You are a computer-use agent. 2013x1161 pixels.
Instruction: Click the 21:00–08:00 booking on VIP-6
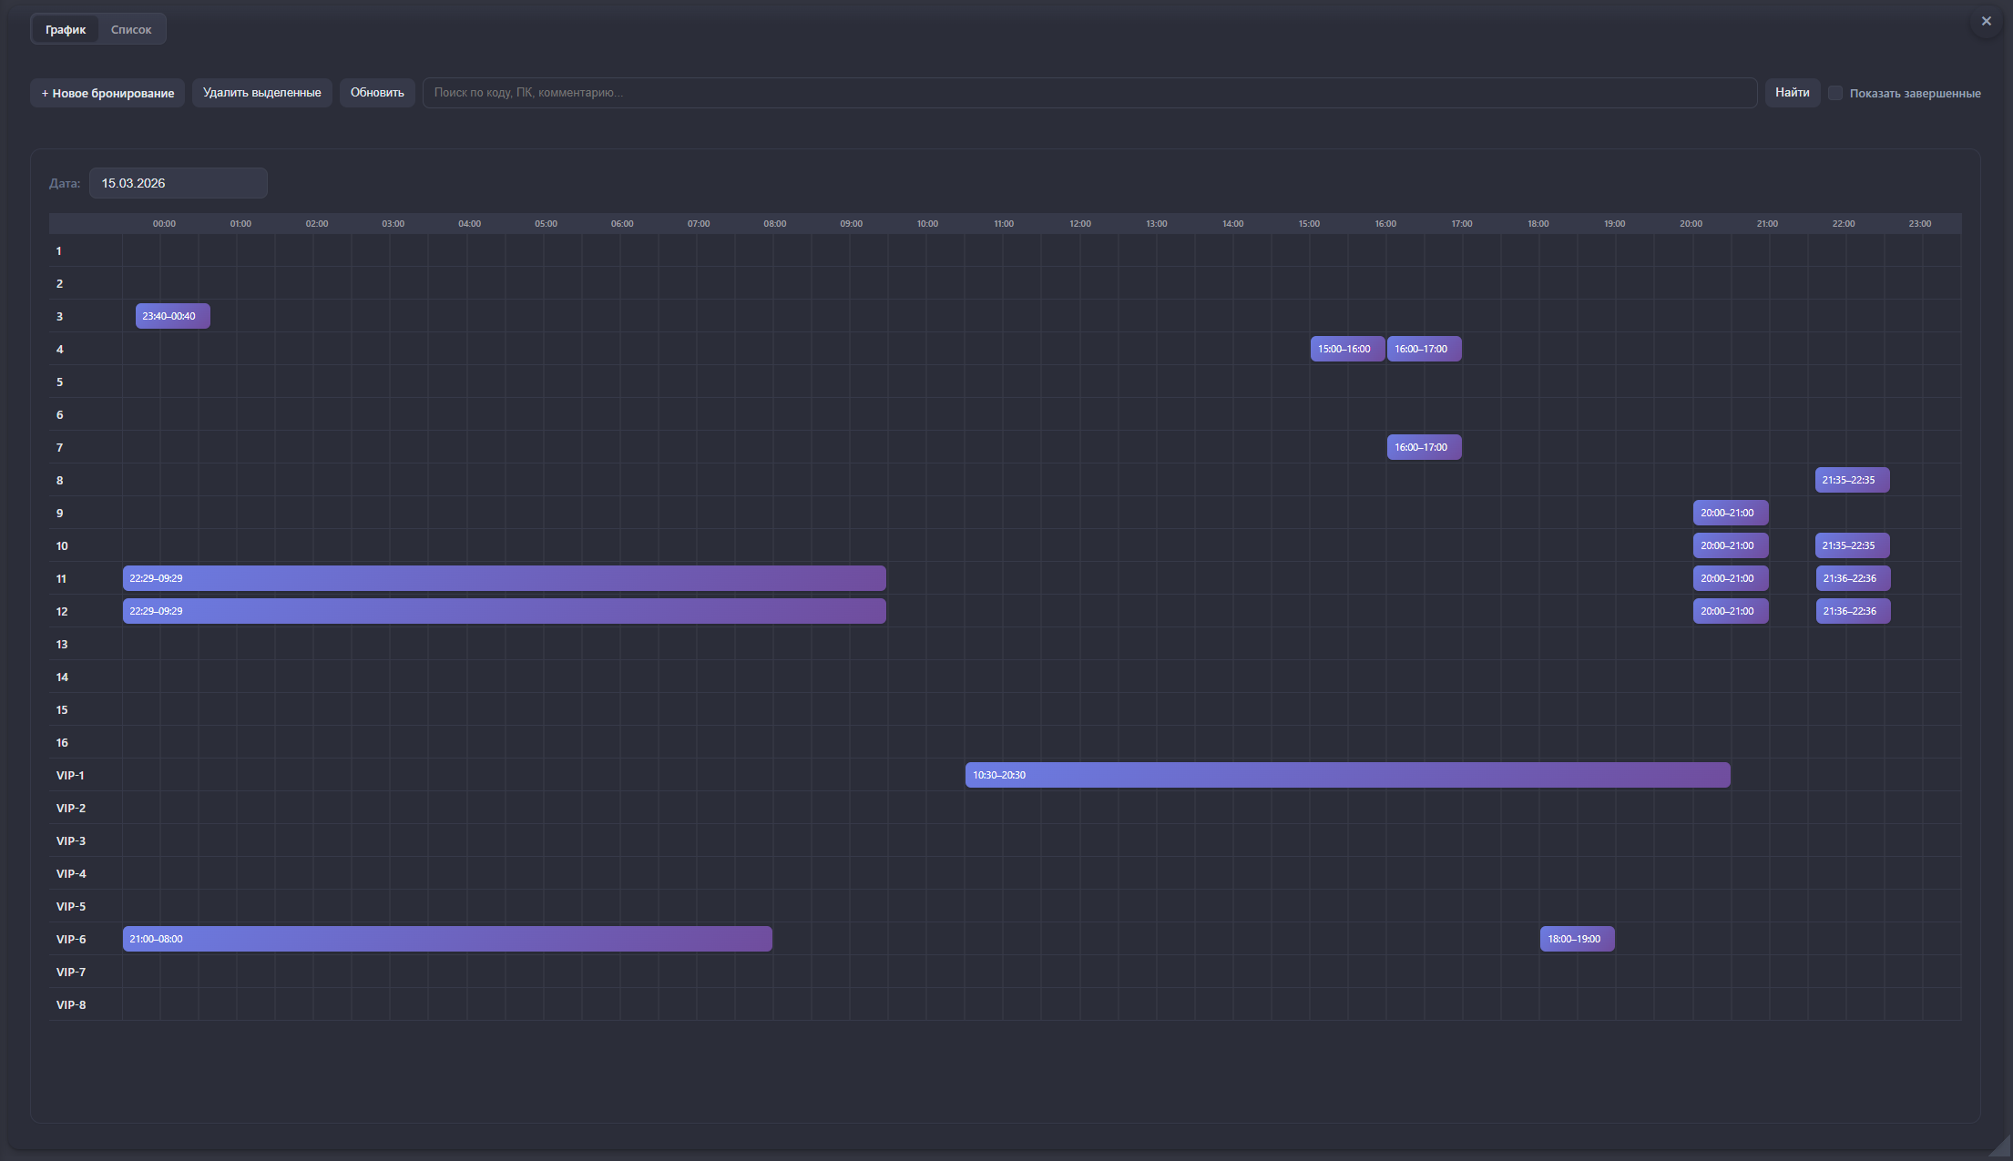click(447, 939)
